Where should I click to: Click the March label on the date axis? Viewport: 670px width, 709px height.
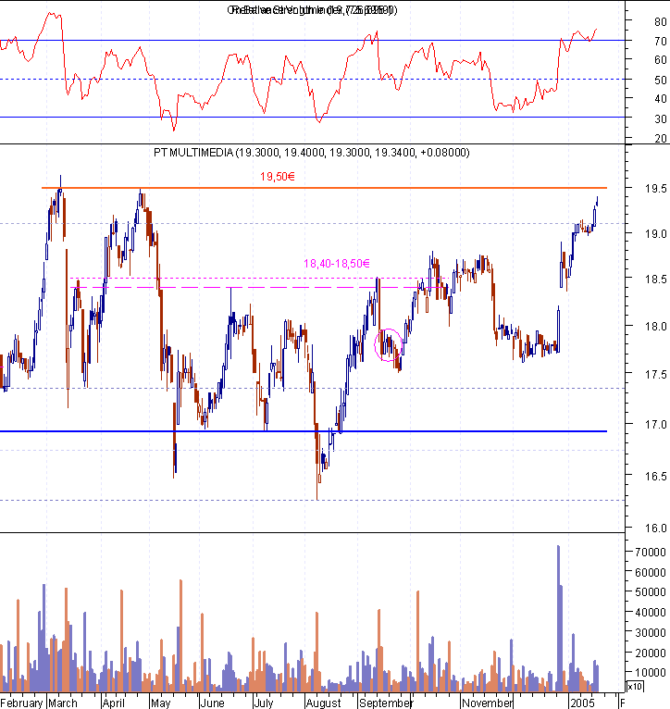pyautogui.click(x=63, y=703)
